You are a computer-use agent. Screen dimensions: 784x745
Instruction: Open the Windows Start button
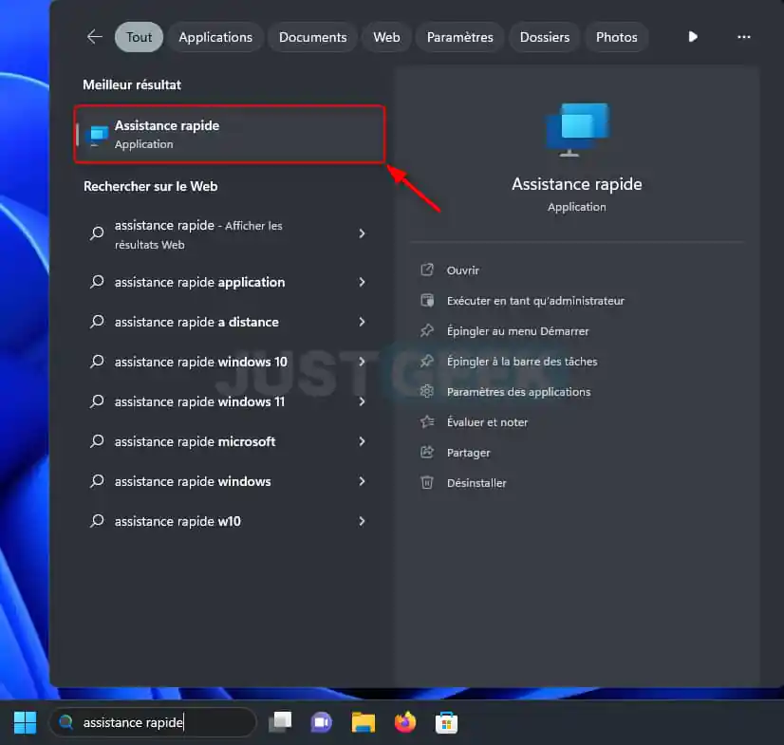pyautogui.click(x=25, y=722)
